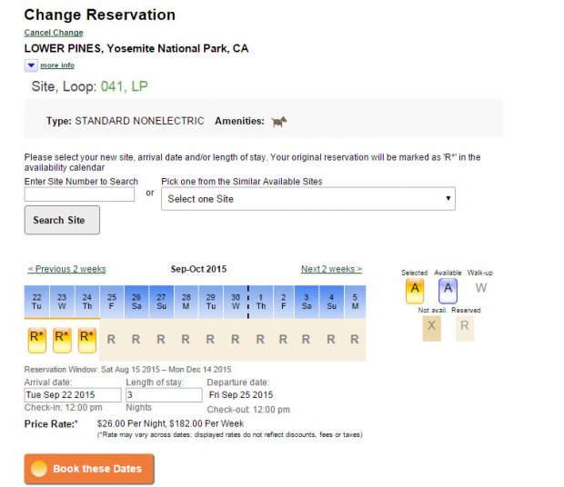Click the Arrival date field
564x487 pixels.
73,395
